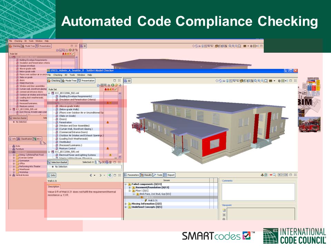The height and width of the screenshot is (248, 331).
Task: Click the zoom in magnifier in the 3D toolbar
Action: pos(259,81)
